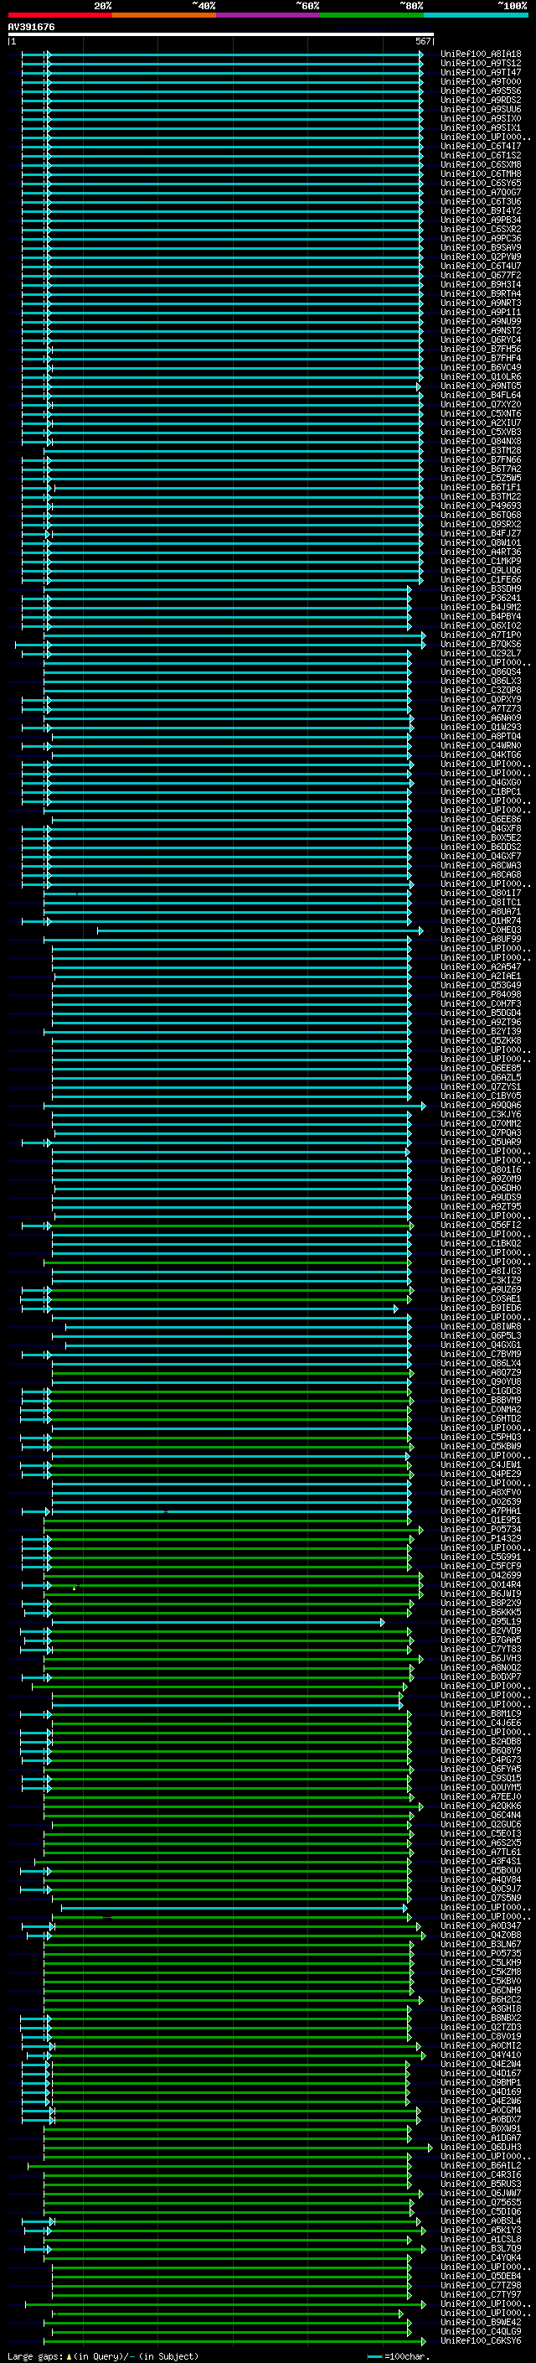536x2363 pixels.
Task: Click hit label UniRef100_A2QKK6
Action: tap(481, 1806)
